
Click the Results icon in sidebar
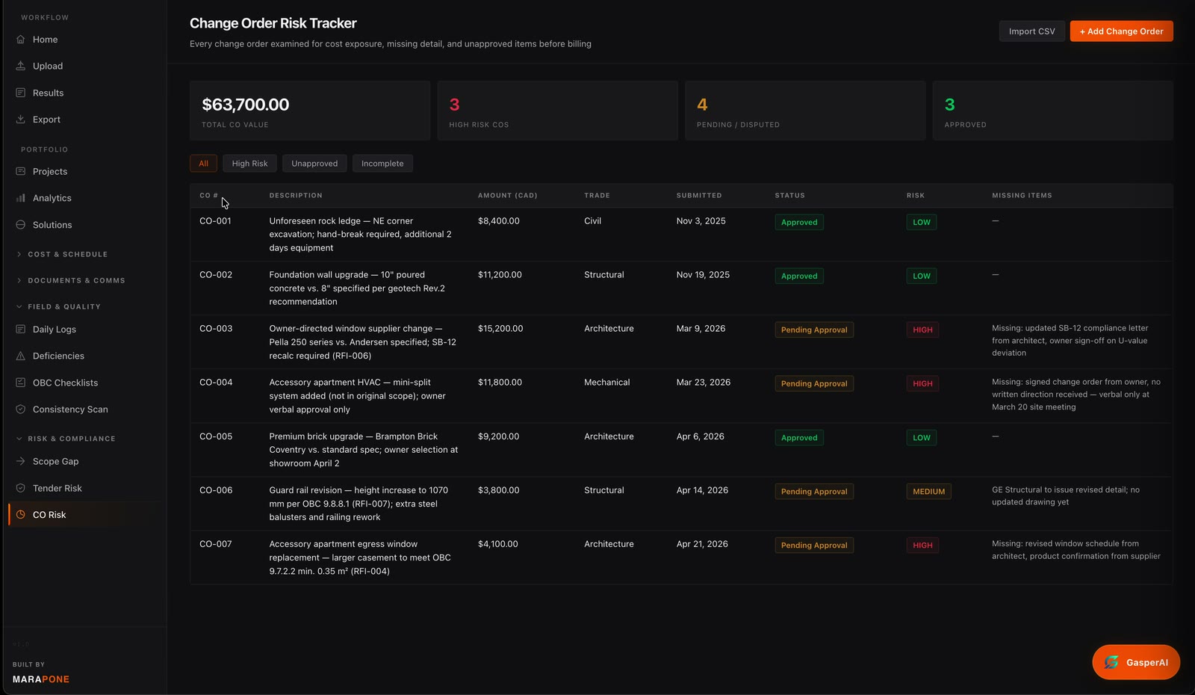21,93
